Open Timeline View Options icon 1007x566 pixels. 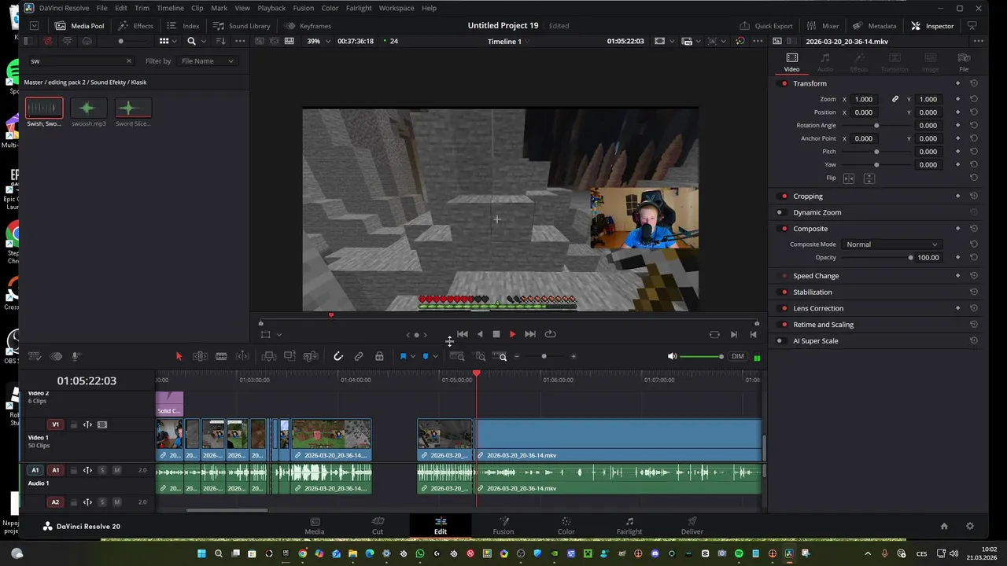pos(35,356)
